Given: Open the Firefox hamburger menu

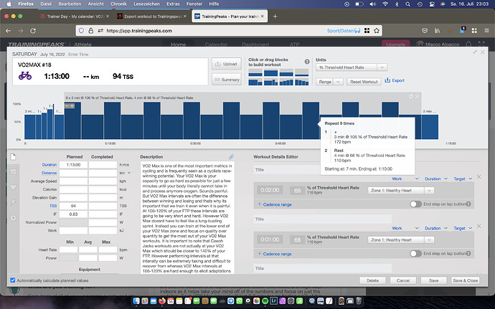Looking at the screenshot, I should (x=486, y=31).
